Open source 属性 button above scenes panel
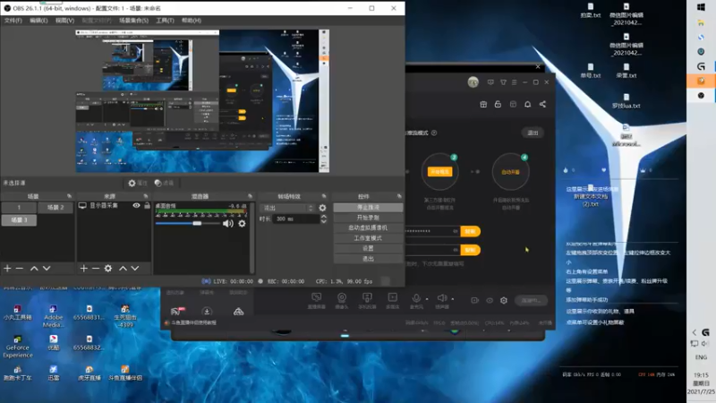716x403 pixels. [138, 183]
